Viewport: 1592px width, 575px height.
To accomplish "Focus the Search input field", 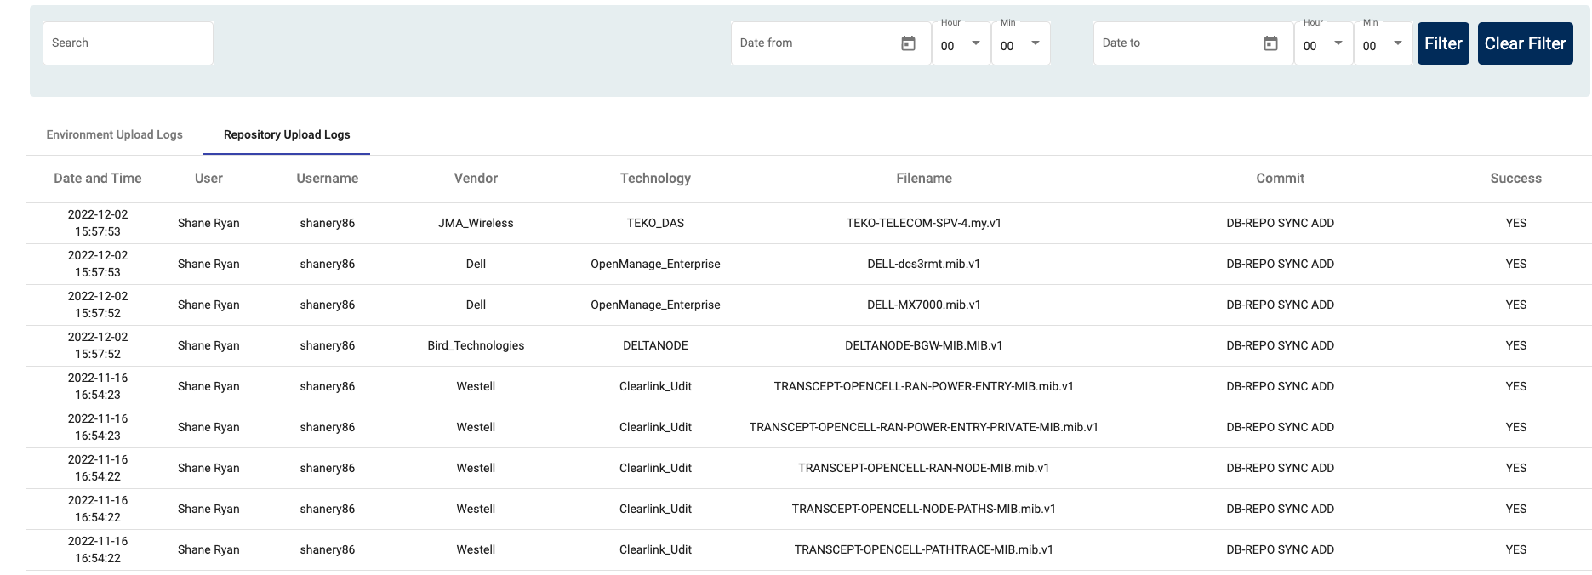I will [x=128, y=43].
